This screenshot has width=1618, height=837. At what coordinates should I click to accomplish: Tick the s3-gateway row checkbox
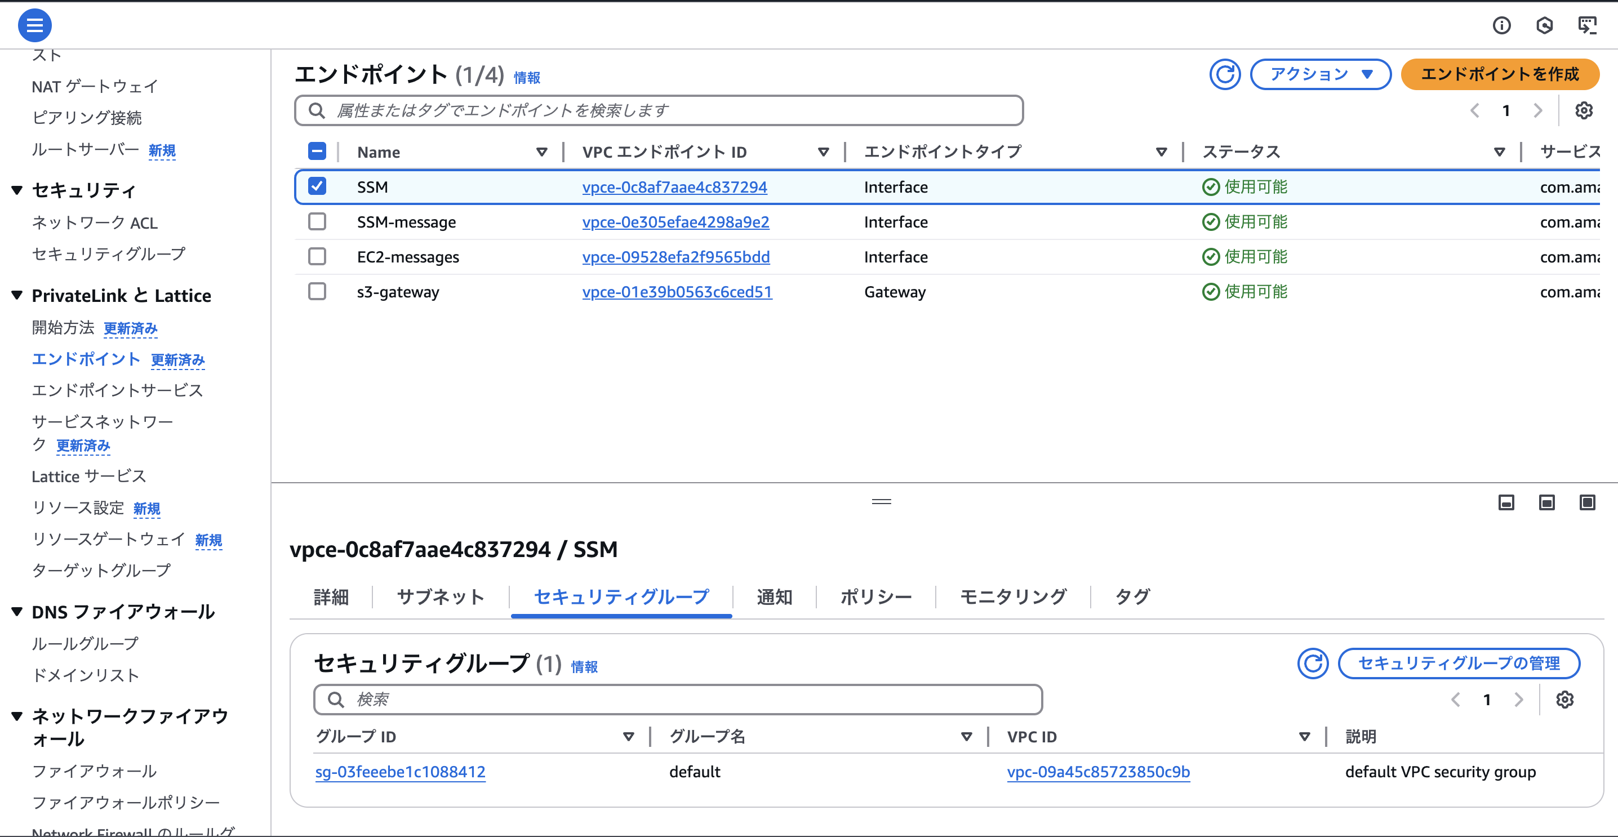317,291
